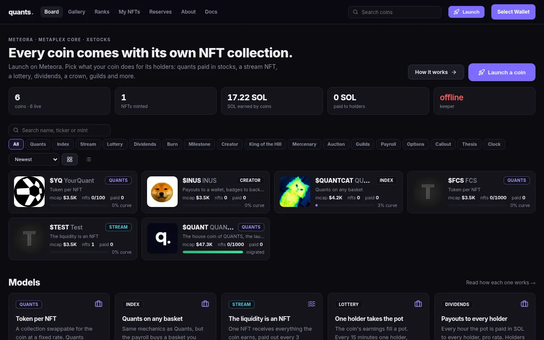
Task: Switch to grid view layout
Action: click(70, 159)
